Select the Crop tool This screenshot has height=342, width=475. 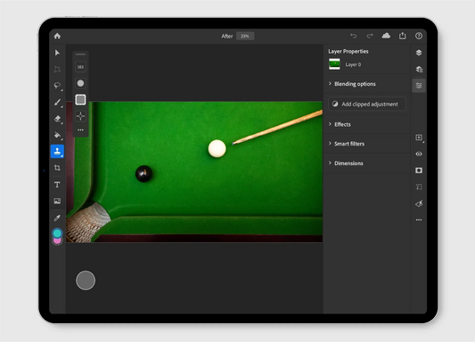coord(57,168)
